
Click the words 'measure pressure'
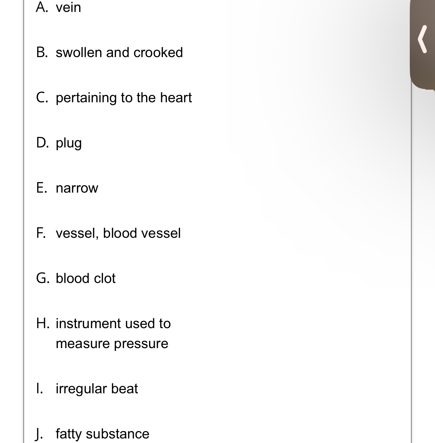[112, 344]
